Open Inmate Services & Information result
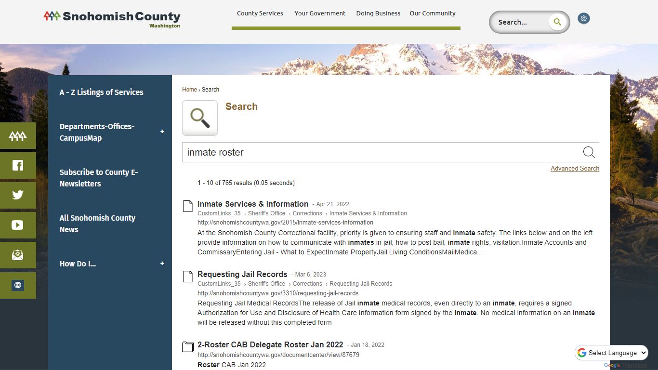The width and height of the screenshot is (658, 370). (x=253, y=204)
